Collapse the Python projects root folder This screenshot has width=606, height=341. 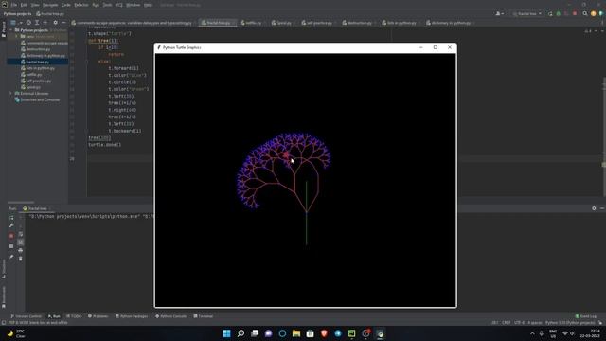[11, 30]
